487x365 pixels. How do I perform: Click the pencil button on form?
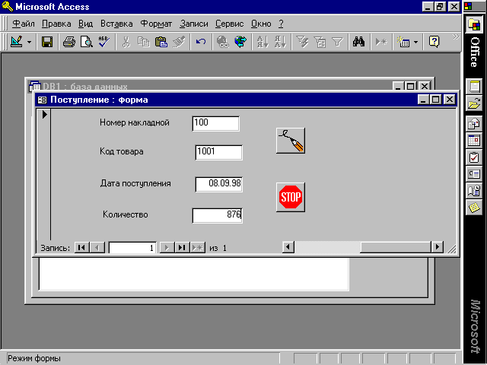[x=291, y=141]
